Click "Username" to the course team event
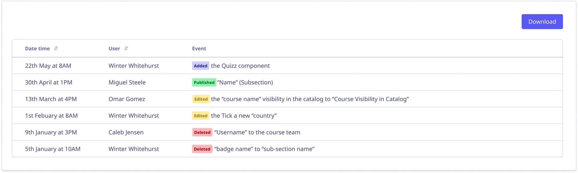578x173 pixels. [257, 133]
